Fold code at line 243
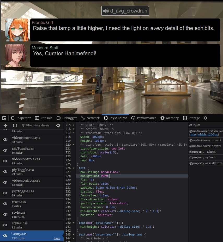 74,234
